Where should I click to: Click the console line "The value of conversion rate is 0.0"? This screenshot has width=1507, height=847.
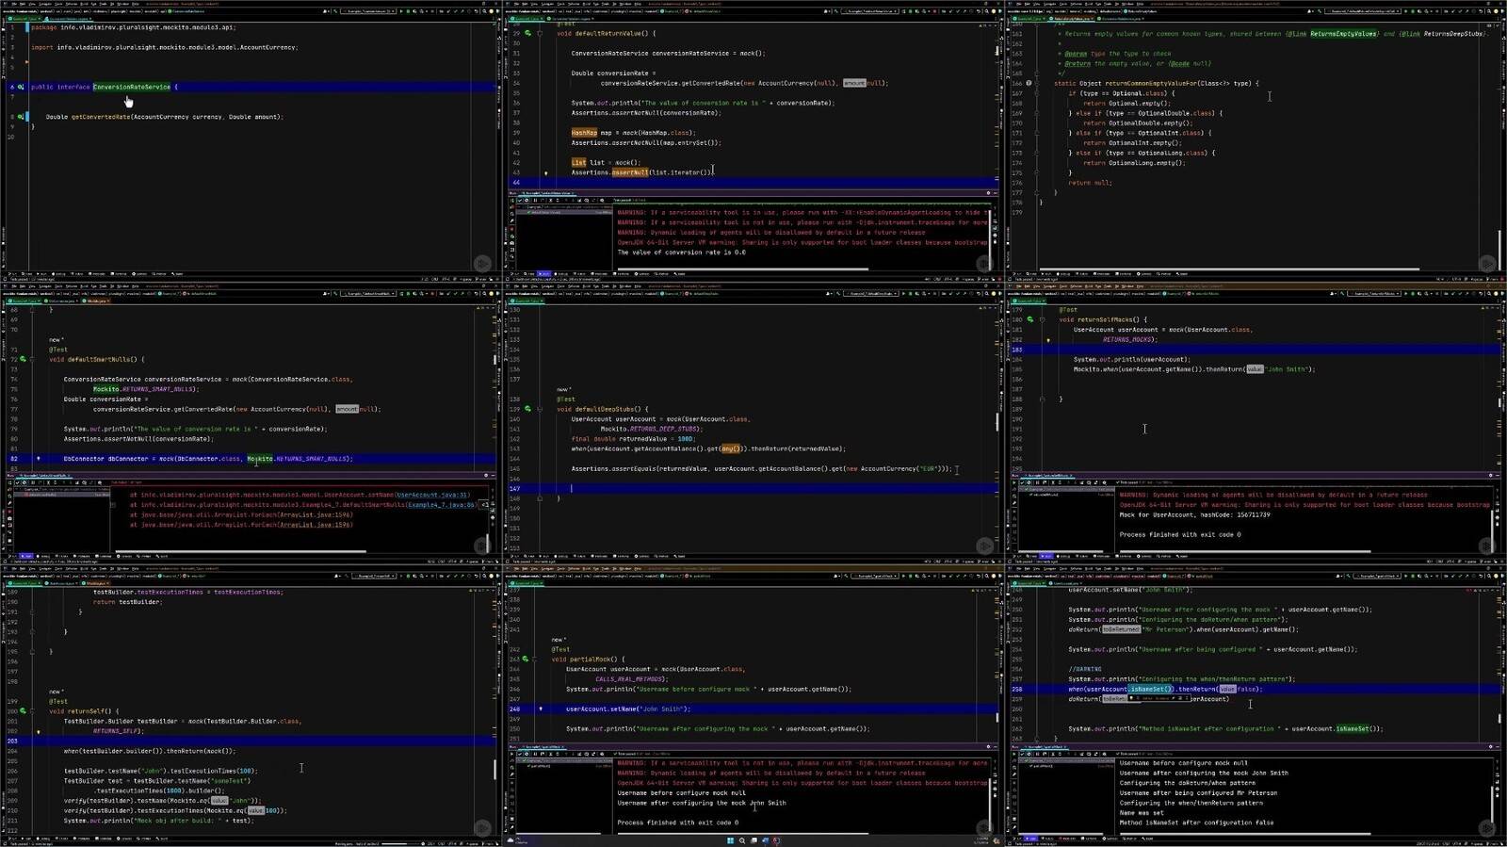pos(681,252)
